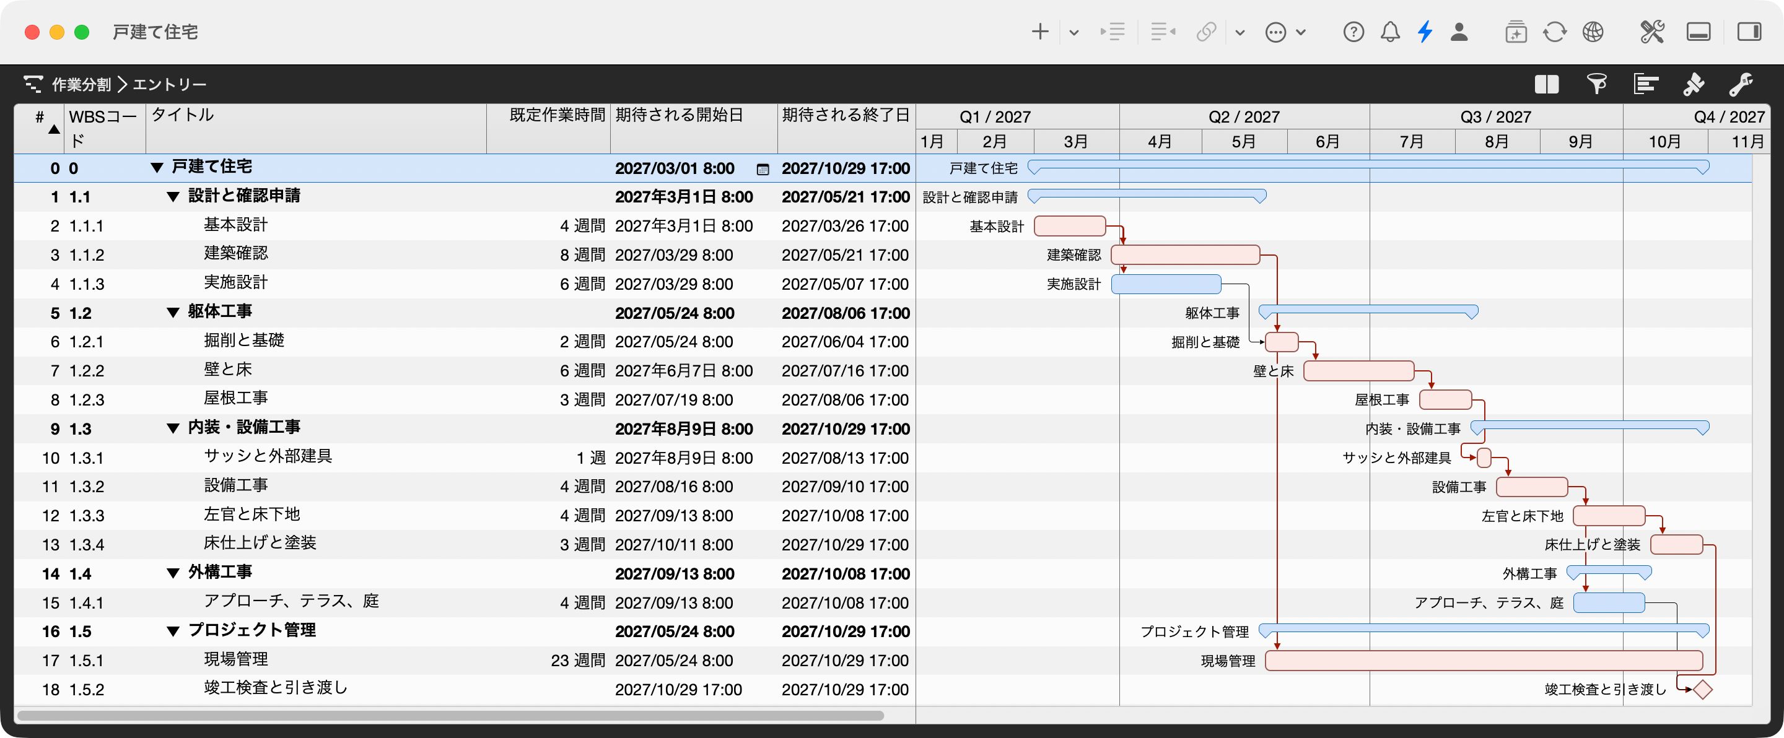Click the globe web icon
The image size is (1784, 738).
1593,32
